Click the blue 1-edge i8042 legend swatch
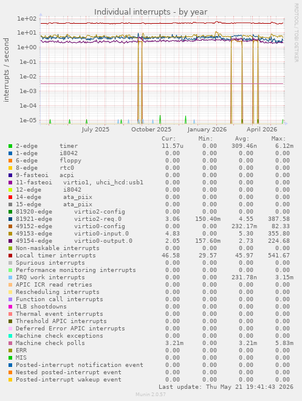 tap(10, 153)
